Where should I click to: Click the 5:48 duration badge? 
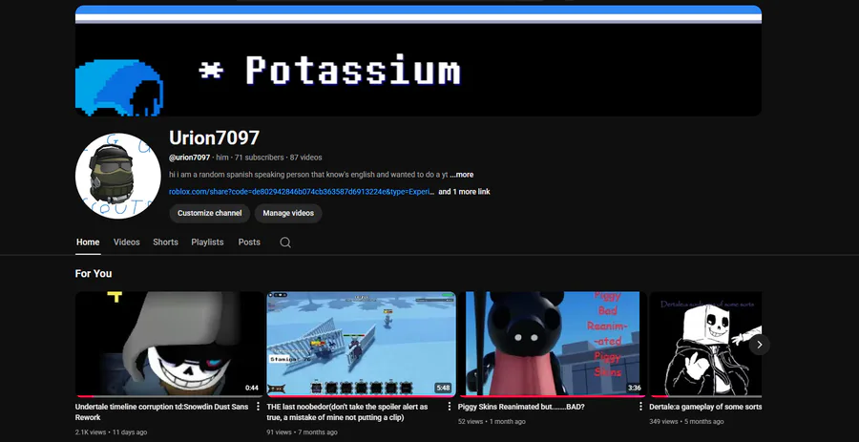pyautogui.click(x=443, y=388)
